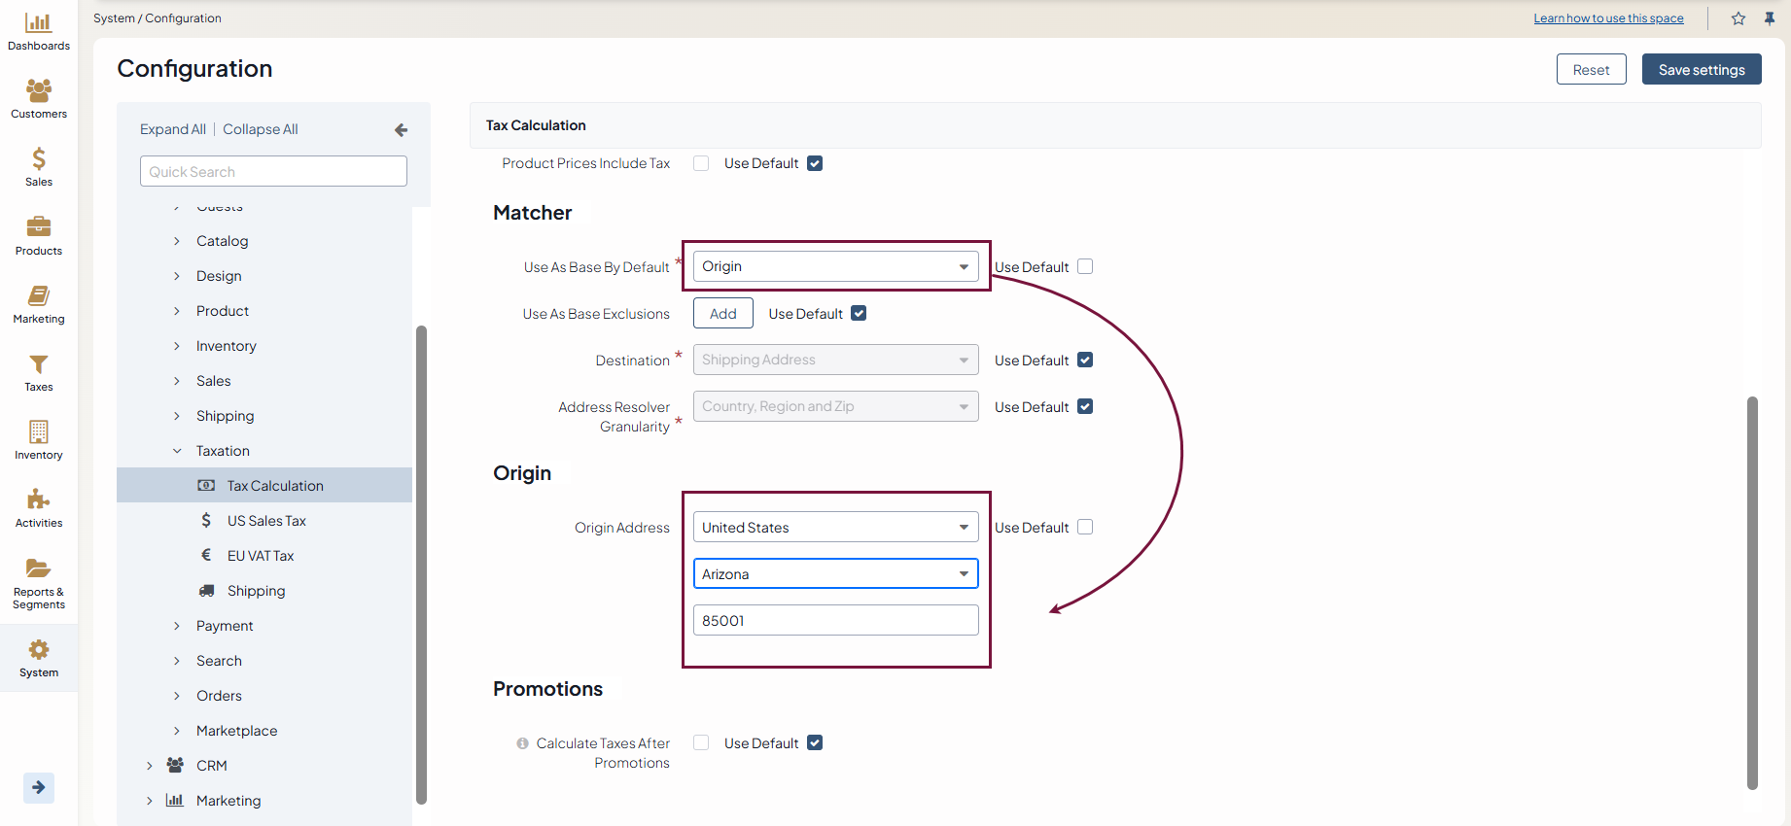Check Use Default for Origin Address
1791x826 pixels.
1085,528
